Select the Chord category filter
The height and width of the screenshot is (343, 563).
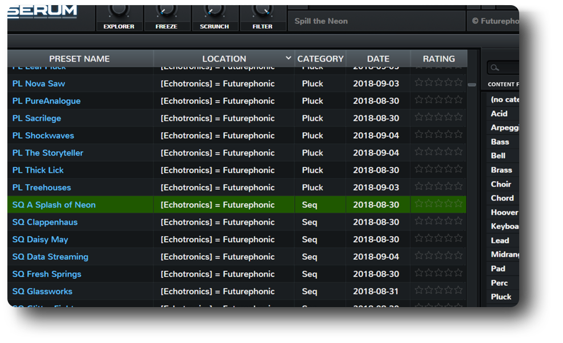[x=502, y=198]
